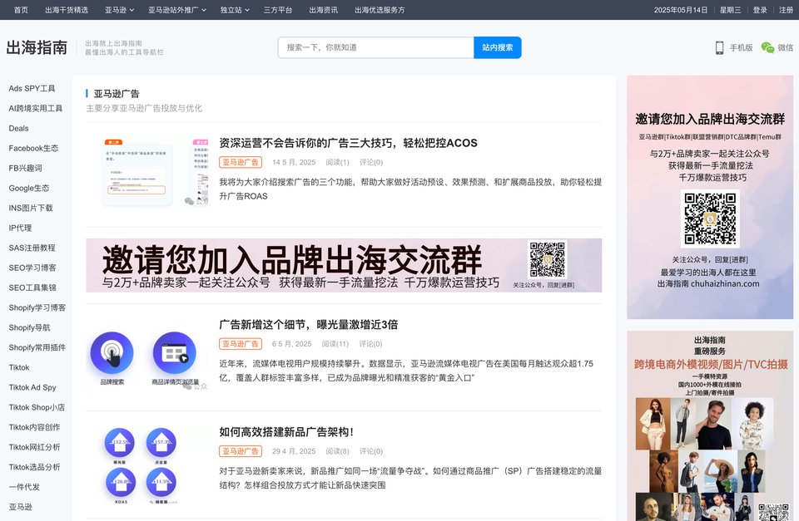
Task: Click the 跨境电商外模视频 service ad in the right sidebar
Action: [x=710, y=425]
